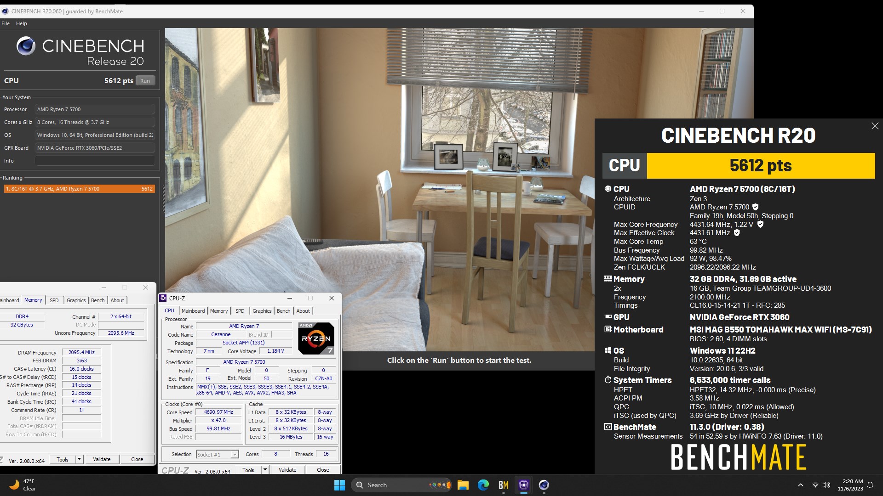Click the shield icon beside Max Effective Clock
The width and height of the screenshot is (883, 496).
[737, 233]
